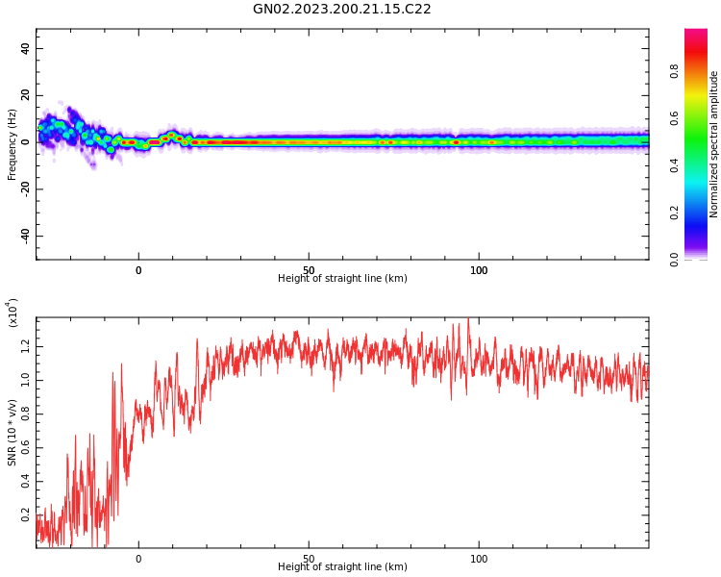Click the 0.2 tick label on the SNR axis
The image size is (721, 577).
point(25,514)
